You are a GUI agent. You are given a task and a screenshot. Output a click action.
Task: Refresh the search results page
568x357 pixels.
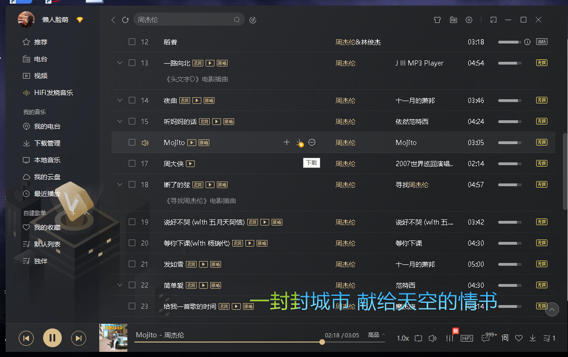pos(125,20)
